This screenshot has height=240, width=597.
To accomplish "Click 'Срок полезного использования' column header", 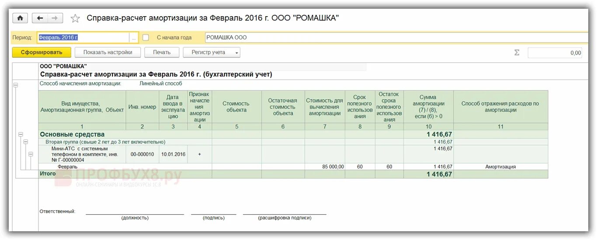I will pyautogui.click(x=360, y=107).
